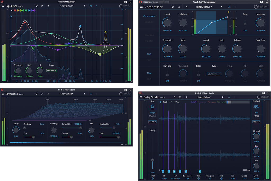
Task: Select red band 1 dot in Equaliser
Action: point(15,10)
